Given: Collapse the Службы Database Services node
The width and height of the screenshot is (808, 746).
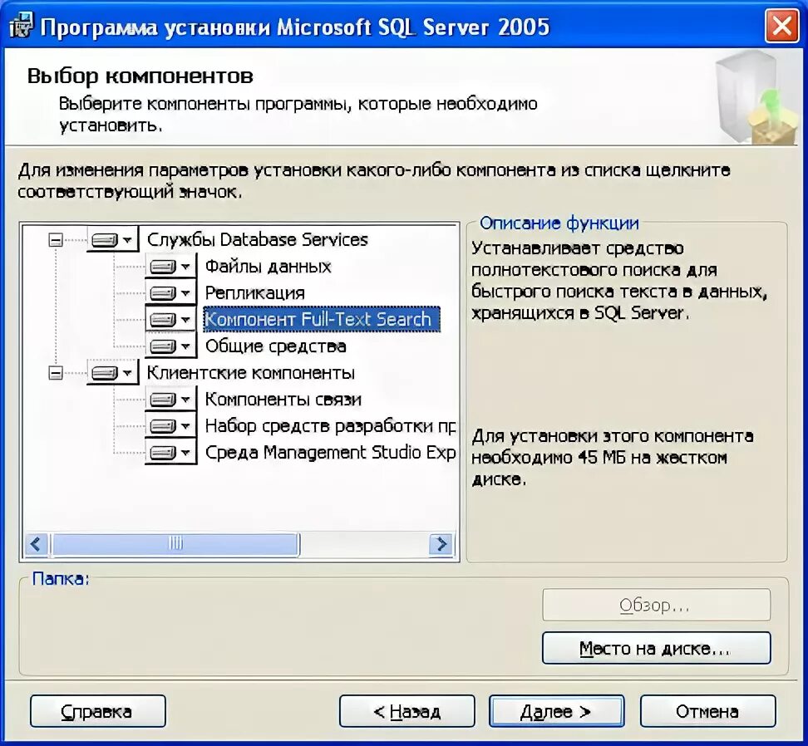Looking at the screenshot, I should [x=56, y=240].
